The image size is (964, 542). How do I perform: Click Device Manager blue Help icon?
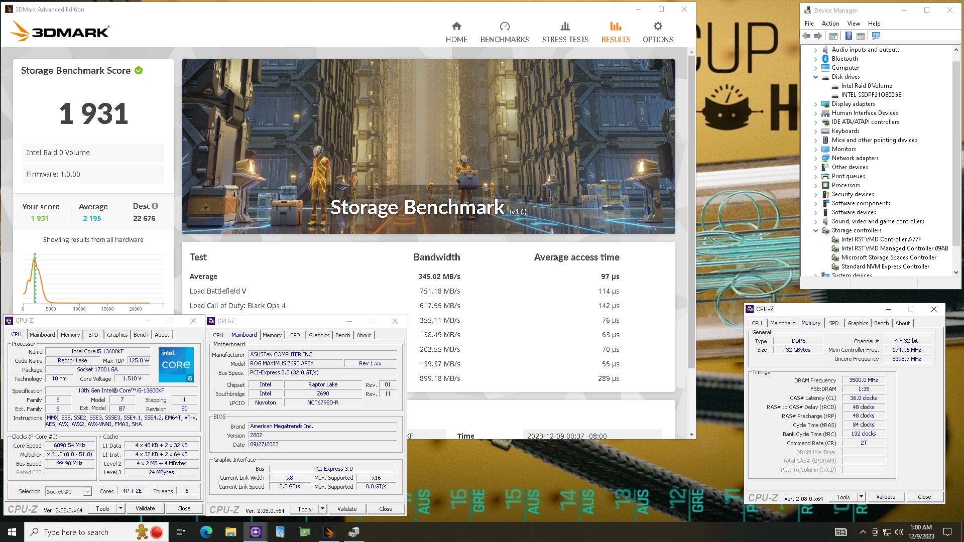point(849,36)
